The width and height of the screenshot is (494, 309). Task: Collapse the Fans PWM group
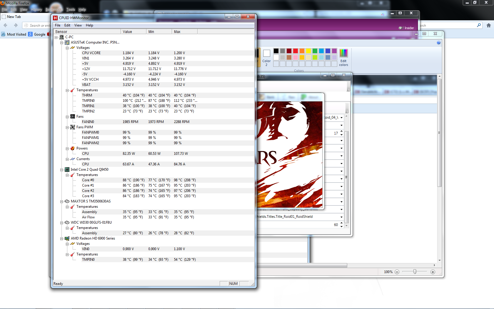coord(67,127)
